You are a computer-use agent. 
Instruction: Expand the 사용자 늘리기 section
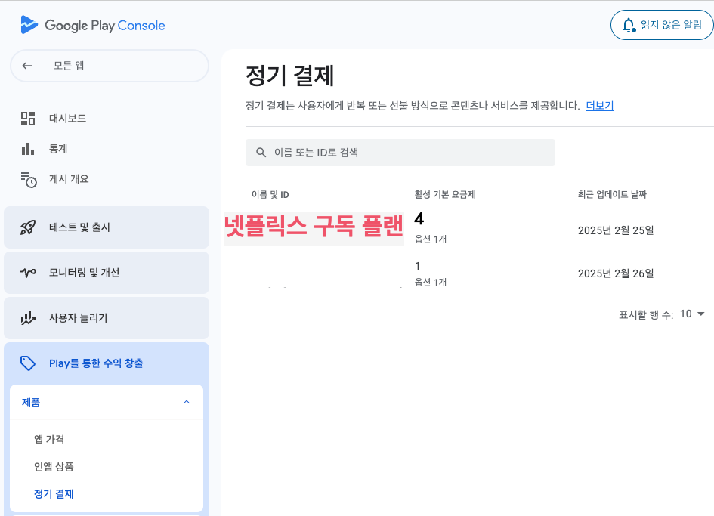point(107,318)
